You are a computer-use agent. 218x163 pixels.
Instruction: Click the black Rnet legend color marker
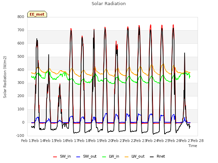152,157
